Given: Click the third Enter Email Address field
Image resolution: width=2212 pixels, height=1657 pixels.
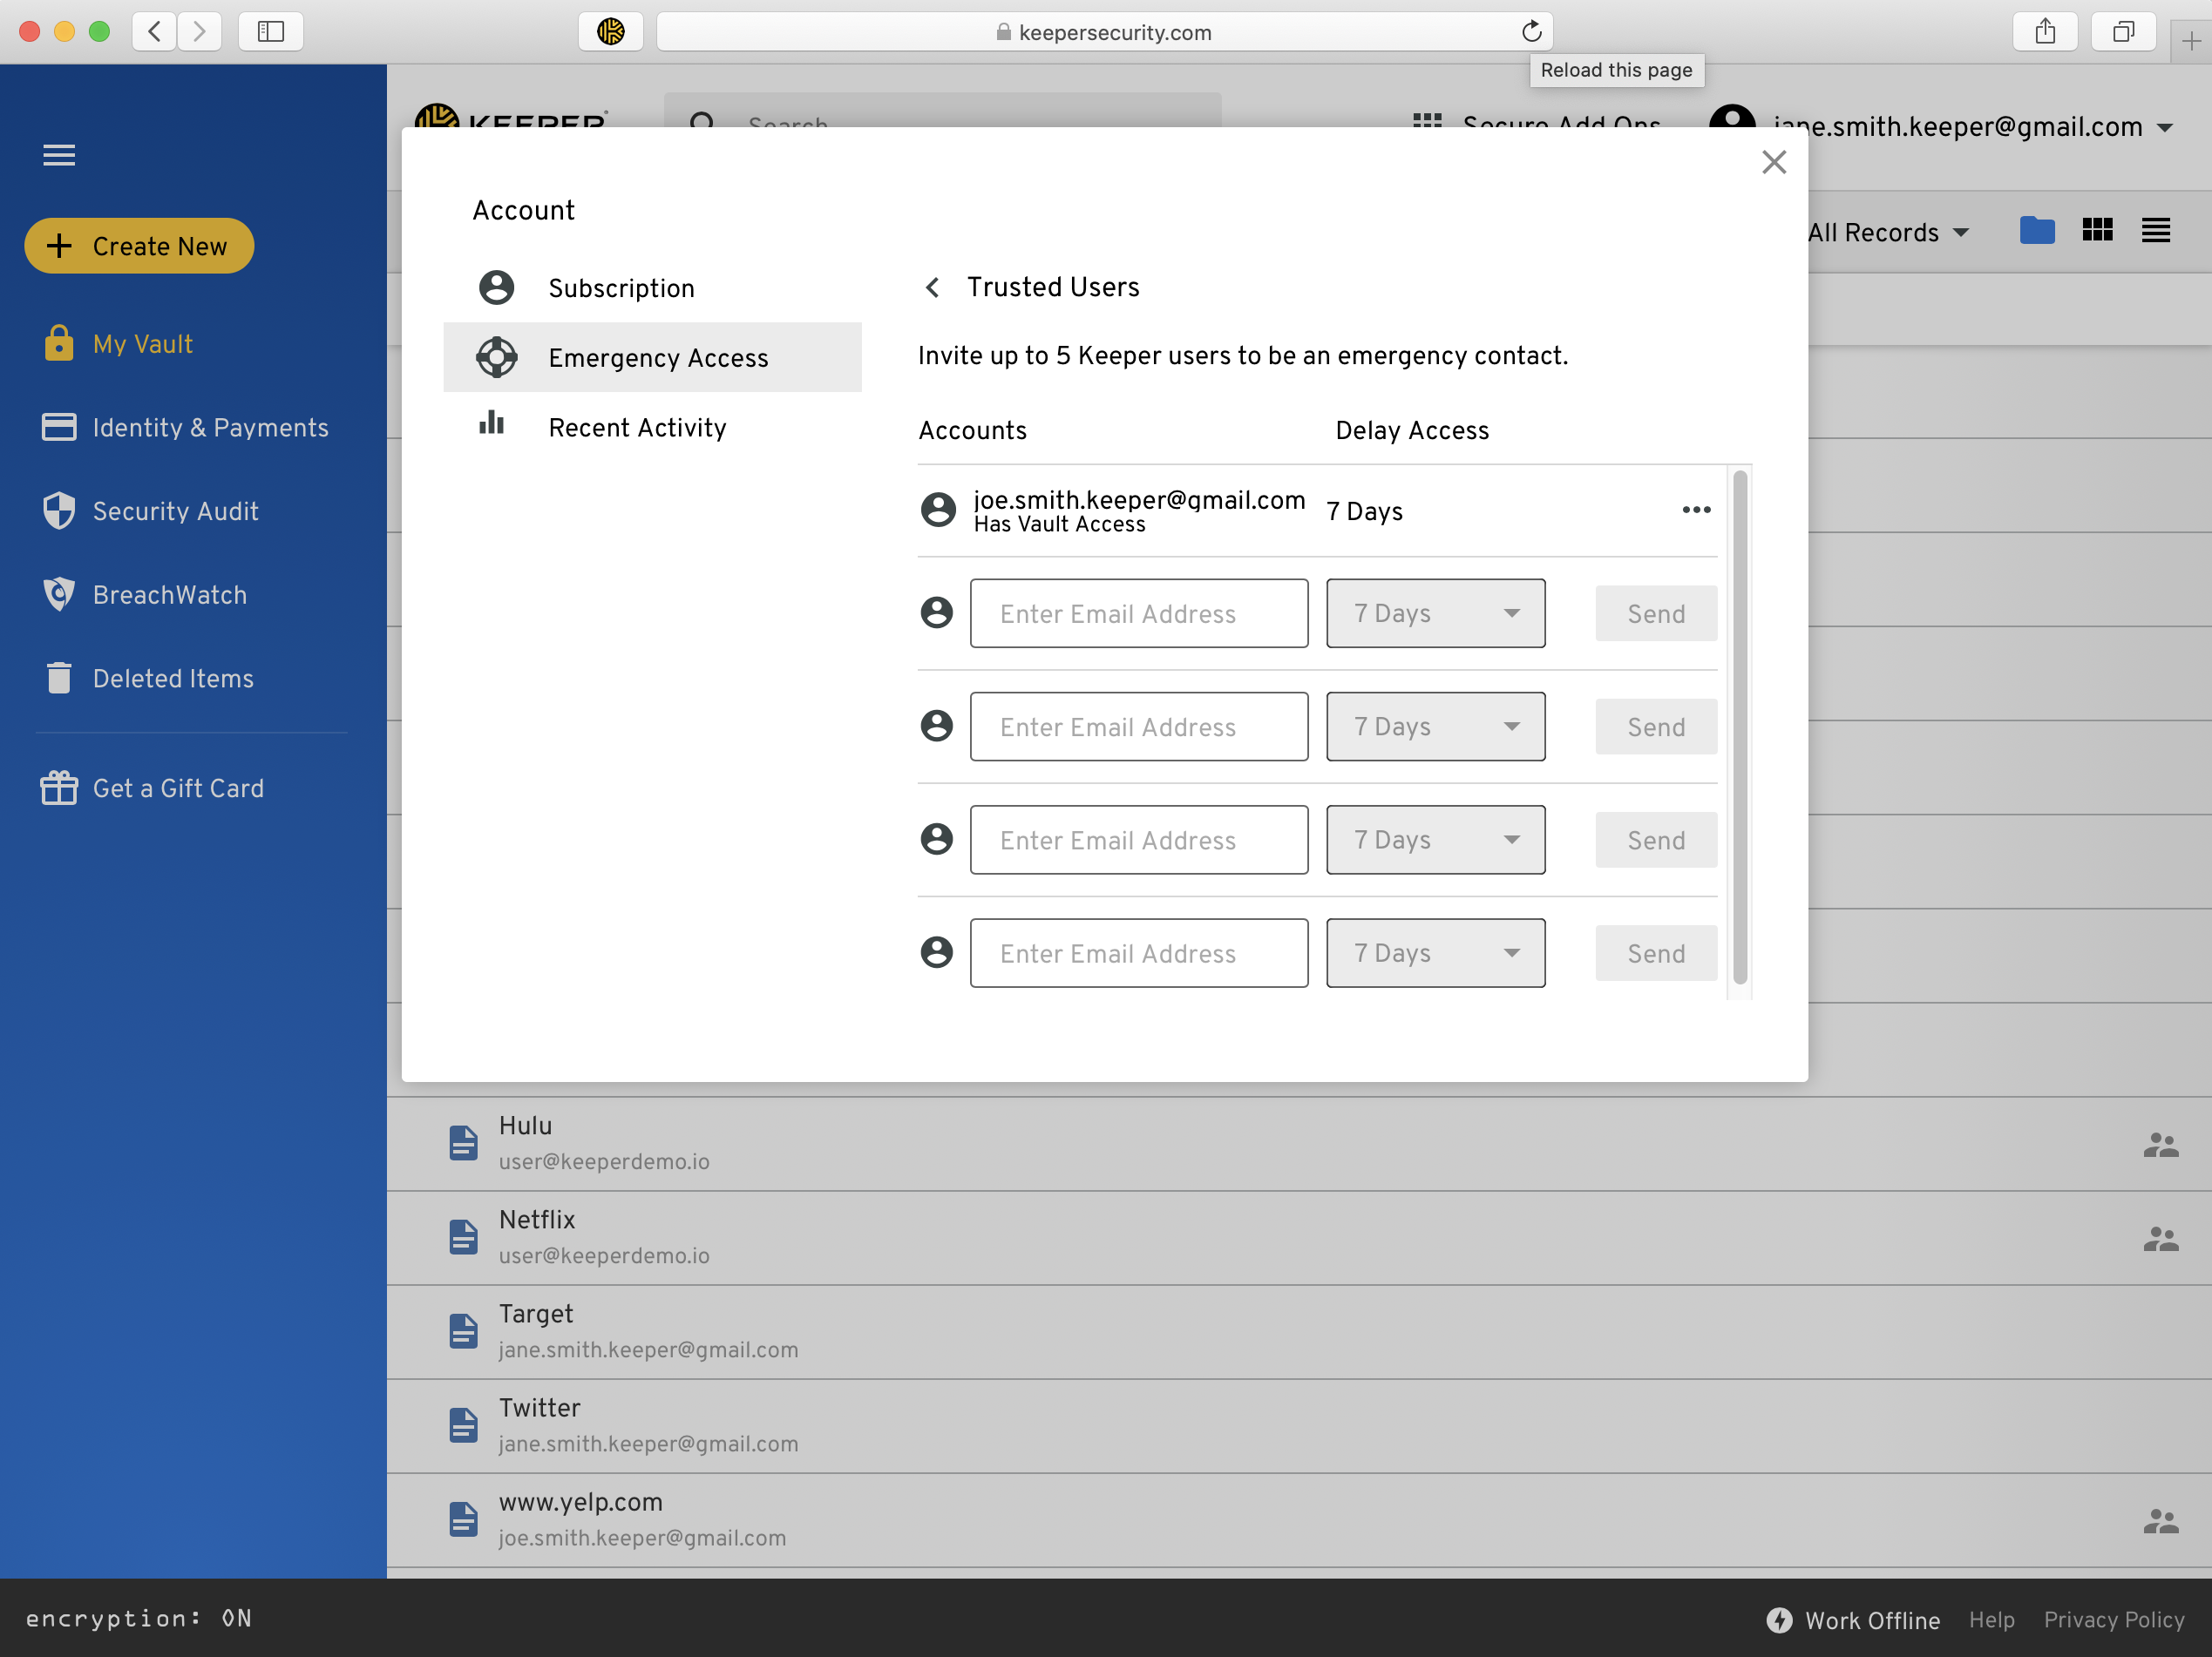Looking at the screenshot, I should (1138, 841).
